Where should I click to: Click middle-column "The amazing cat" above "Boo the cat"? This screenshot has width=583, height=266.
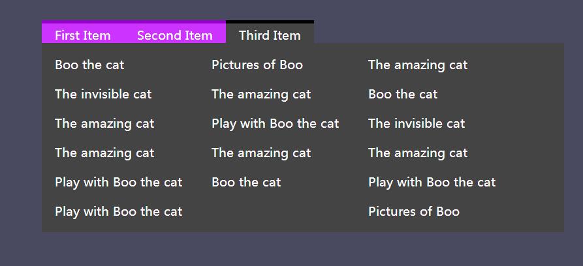(x=261, y=153)
